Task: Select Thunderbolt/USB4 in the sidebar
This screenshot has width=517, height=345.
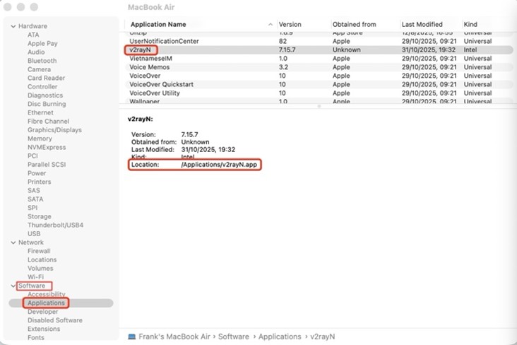Action: 55,225
